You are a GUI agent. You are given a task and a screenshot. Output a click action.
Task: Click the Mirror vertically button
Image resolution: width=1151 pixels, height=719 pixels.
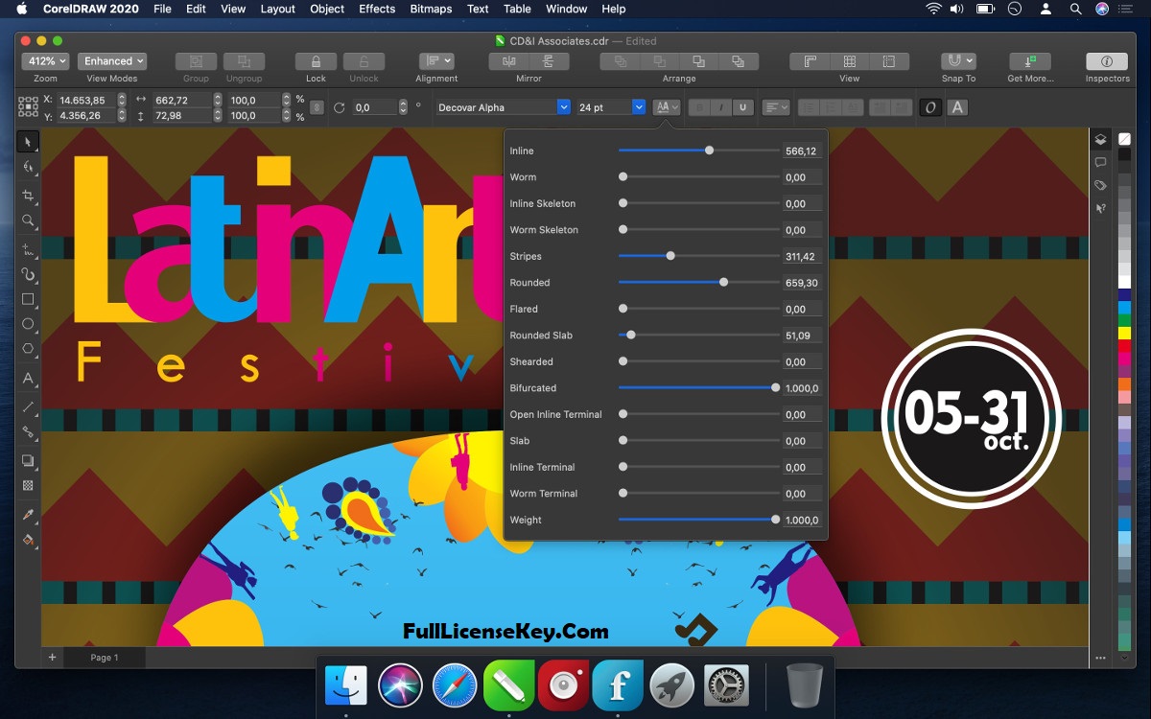coord(549,61)
